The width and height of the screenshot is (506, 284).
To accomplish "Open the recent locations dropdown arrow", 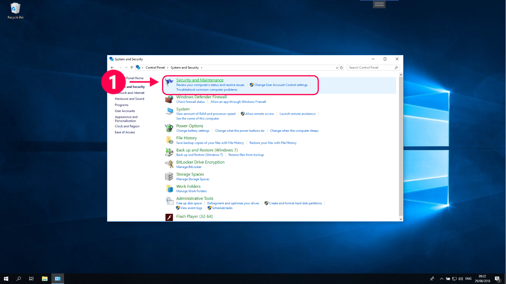I will pos(126,67).
